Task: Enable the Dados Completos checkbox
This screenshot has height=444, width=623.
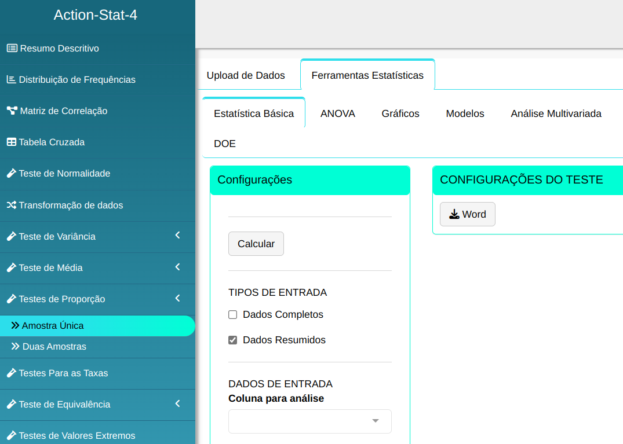Action: point(233,315)
